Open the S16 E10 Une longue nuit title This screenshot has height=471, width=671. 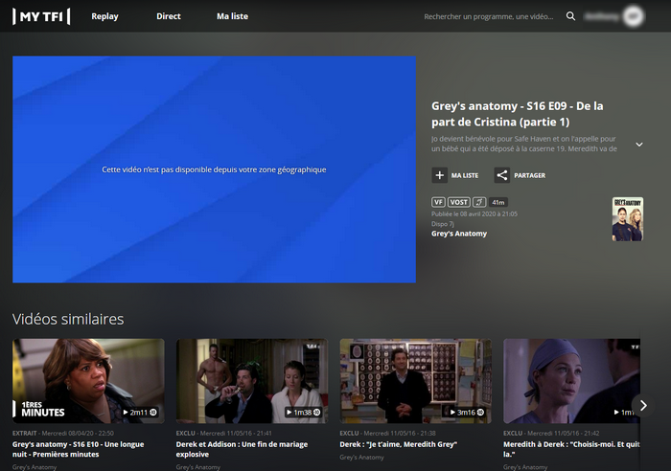tap(78, 449)
